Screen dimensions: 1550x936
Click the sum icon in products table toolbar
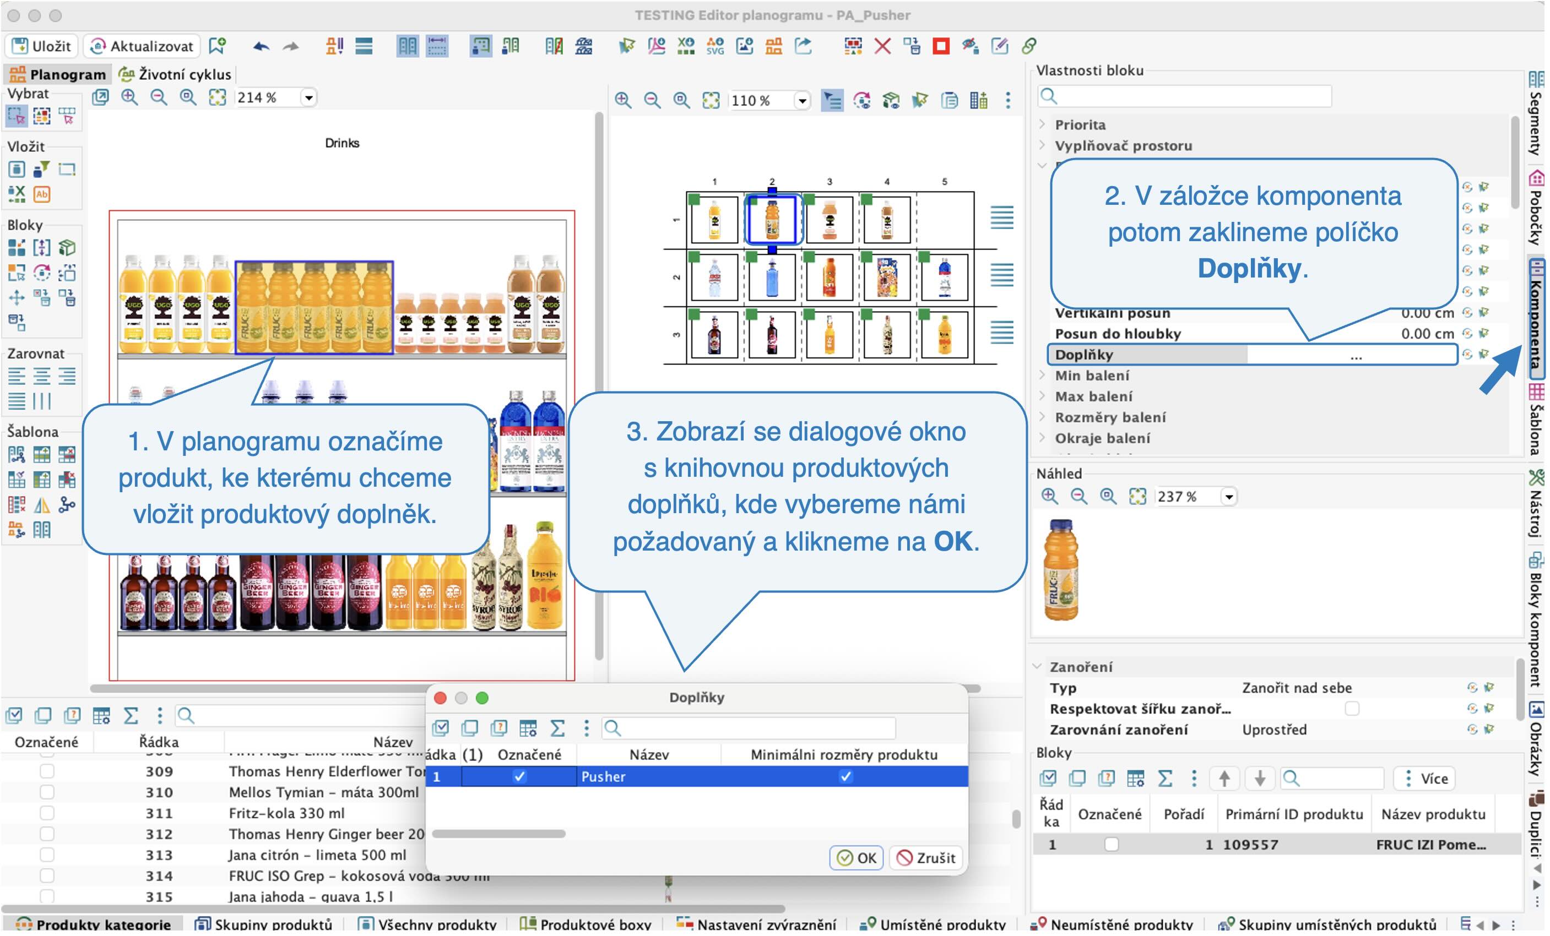(x=131, y=715)
